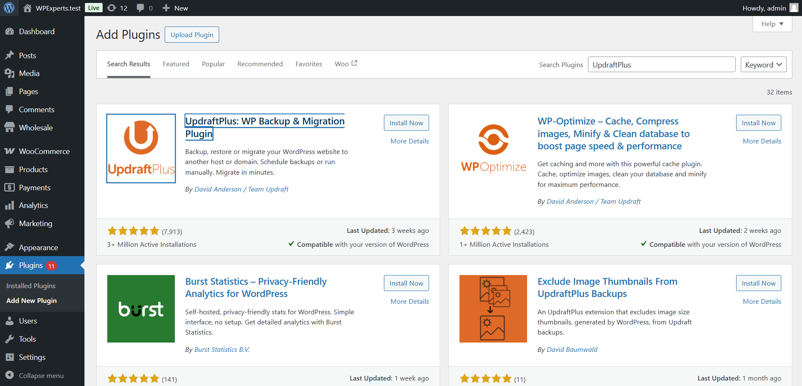Image resolution: width=802 pixels, height=386 pixels.
Task: Select the Appearance brush icon
Action: (10, 247)
